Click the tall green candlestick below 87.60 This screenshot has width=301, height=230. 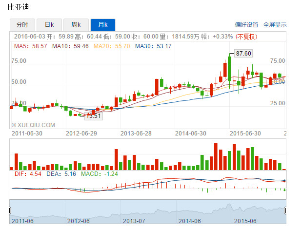click(x=229, y=68)
